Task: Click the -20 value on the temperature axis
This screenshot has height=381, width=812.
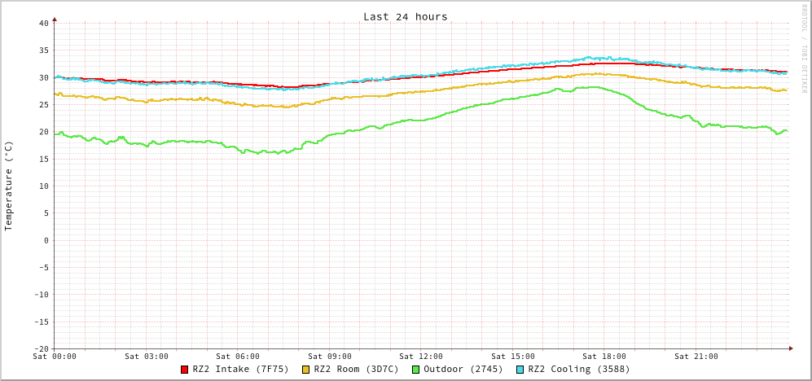Action: (41, 348)
